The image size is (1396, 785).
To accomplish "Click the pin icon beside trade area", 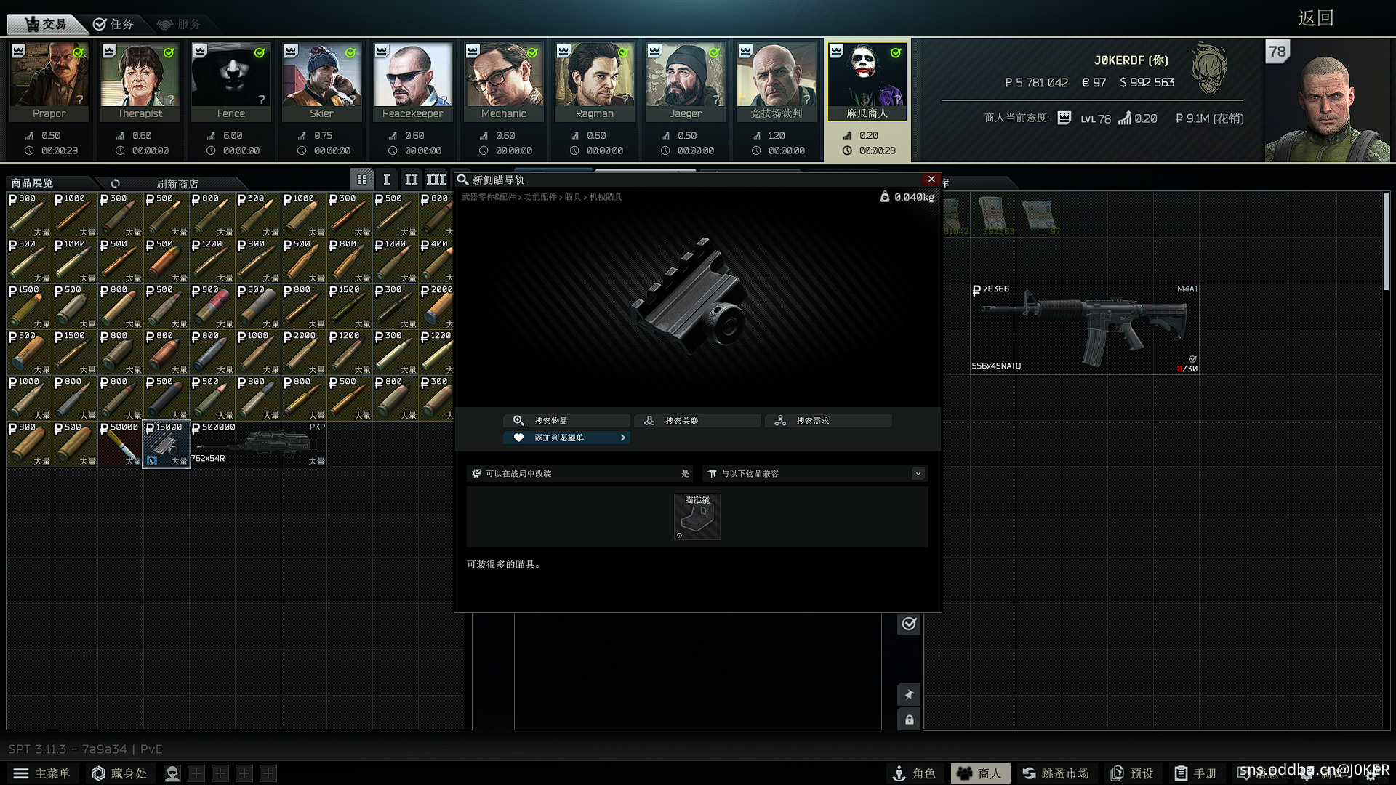I will pyautogui.click(x=909, y=695).
